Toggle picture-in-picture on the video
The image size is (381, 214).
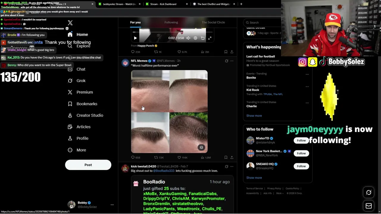click(x=203, y=38)
